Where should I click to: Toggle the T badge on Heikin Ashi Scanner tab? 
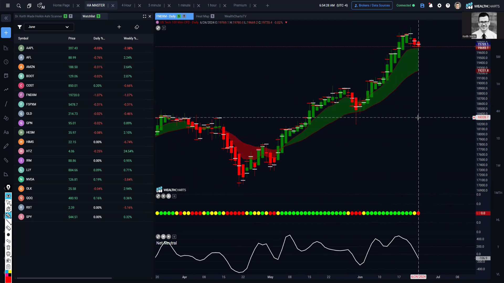click(x=71, y=16)
